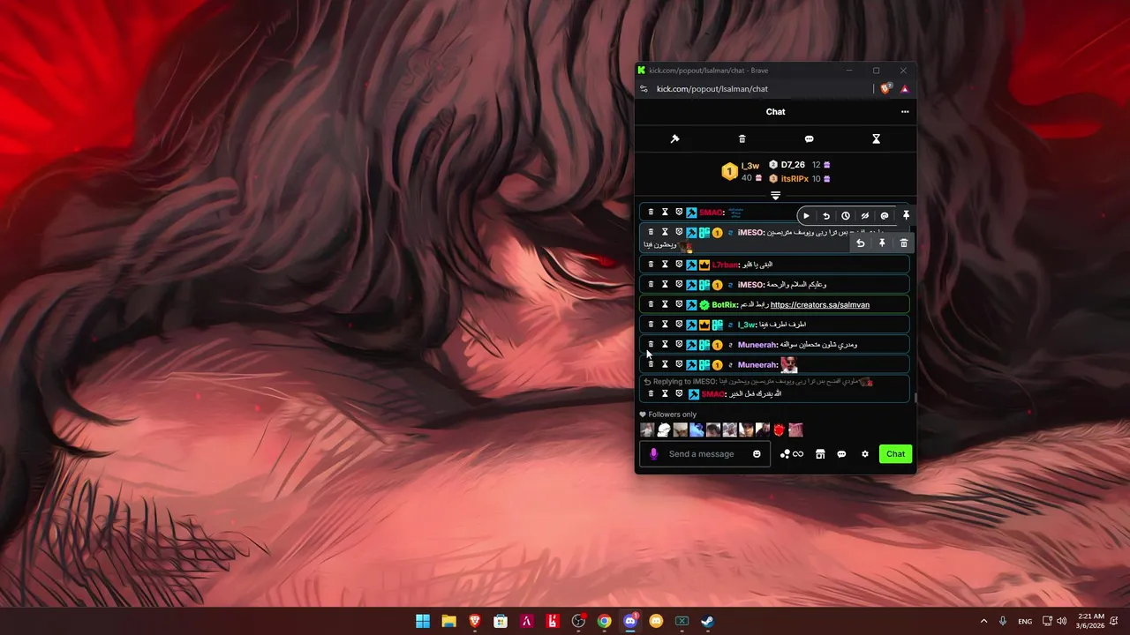Open the shop storefront icon
Image resolution: width=1130 pixels, height=635 pixels.
(x=820, y=454)
